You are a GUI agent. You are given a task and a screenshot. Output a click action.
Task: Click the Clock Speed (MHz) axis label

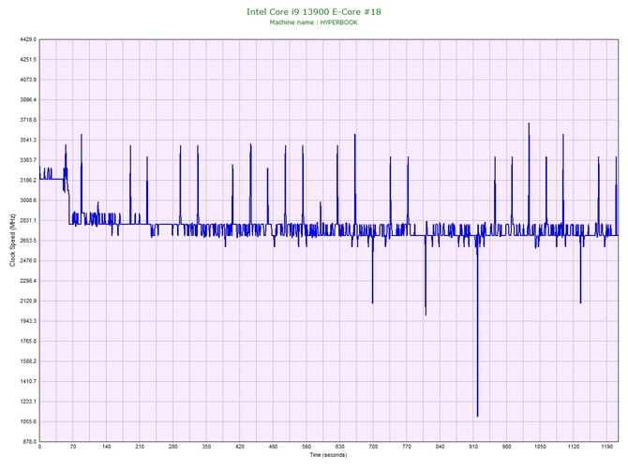[x=12, y=241]
